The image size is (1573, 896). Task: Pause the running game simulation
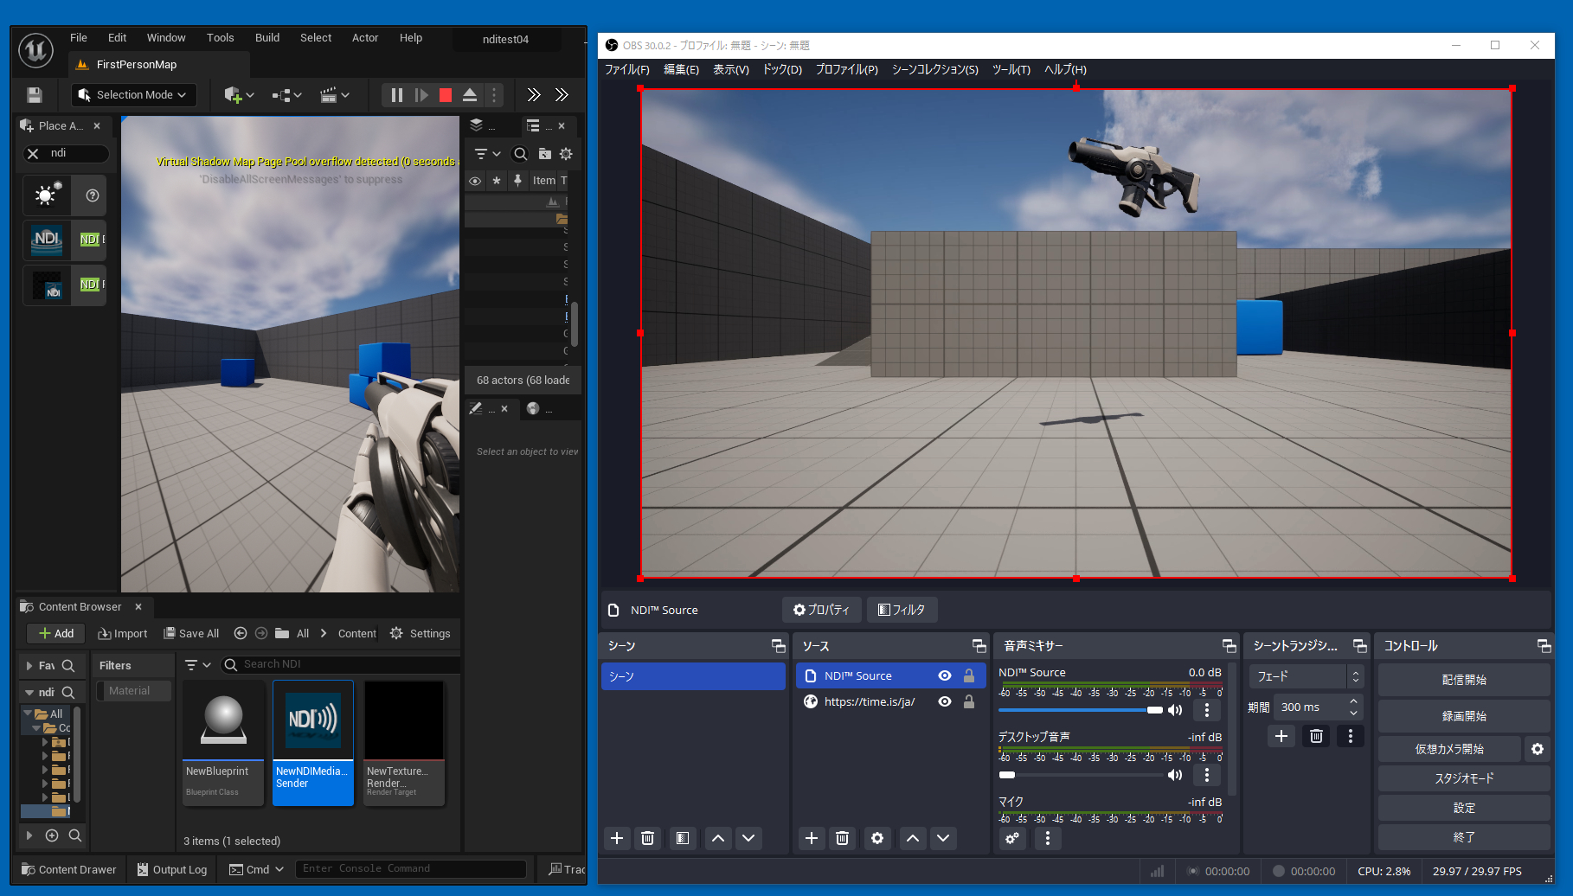(x=396, y=95)
